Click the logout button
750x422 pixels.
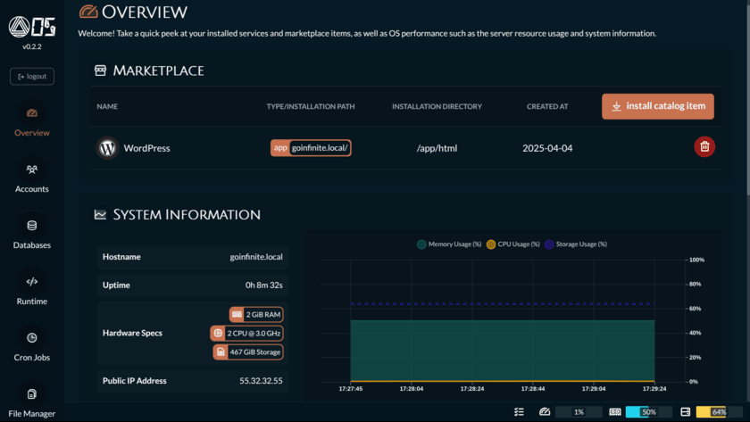[x=32, y=77]
